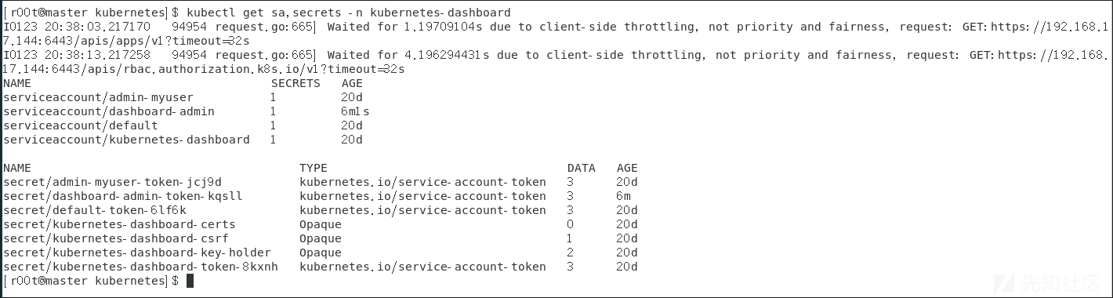Click the 6m1s age value
Image resolution: width=1113 pixels, height=298 pixels.
[355, 111]
